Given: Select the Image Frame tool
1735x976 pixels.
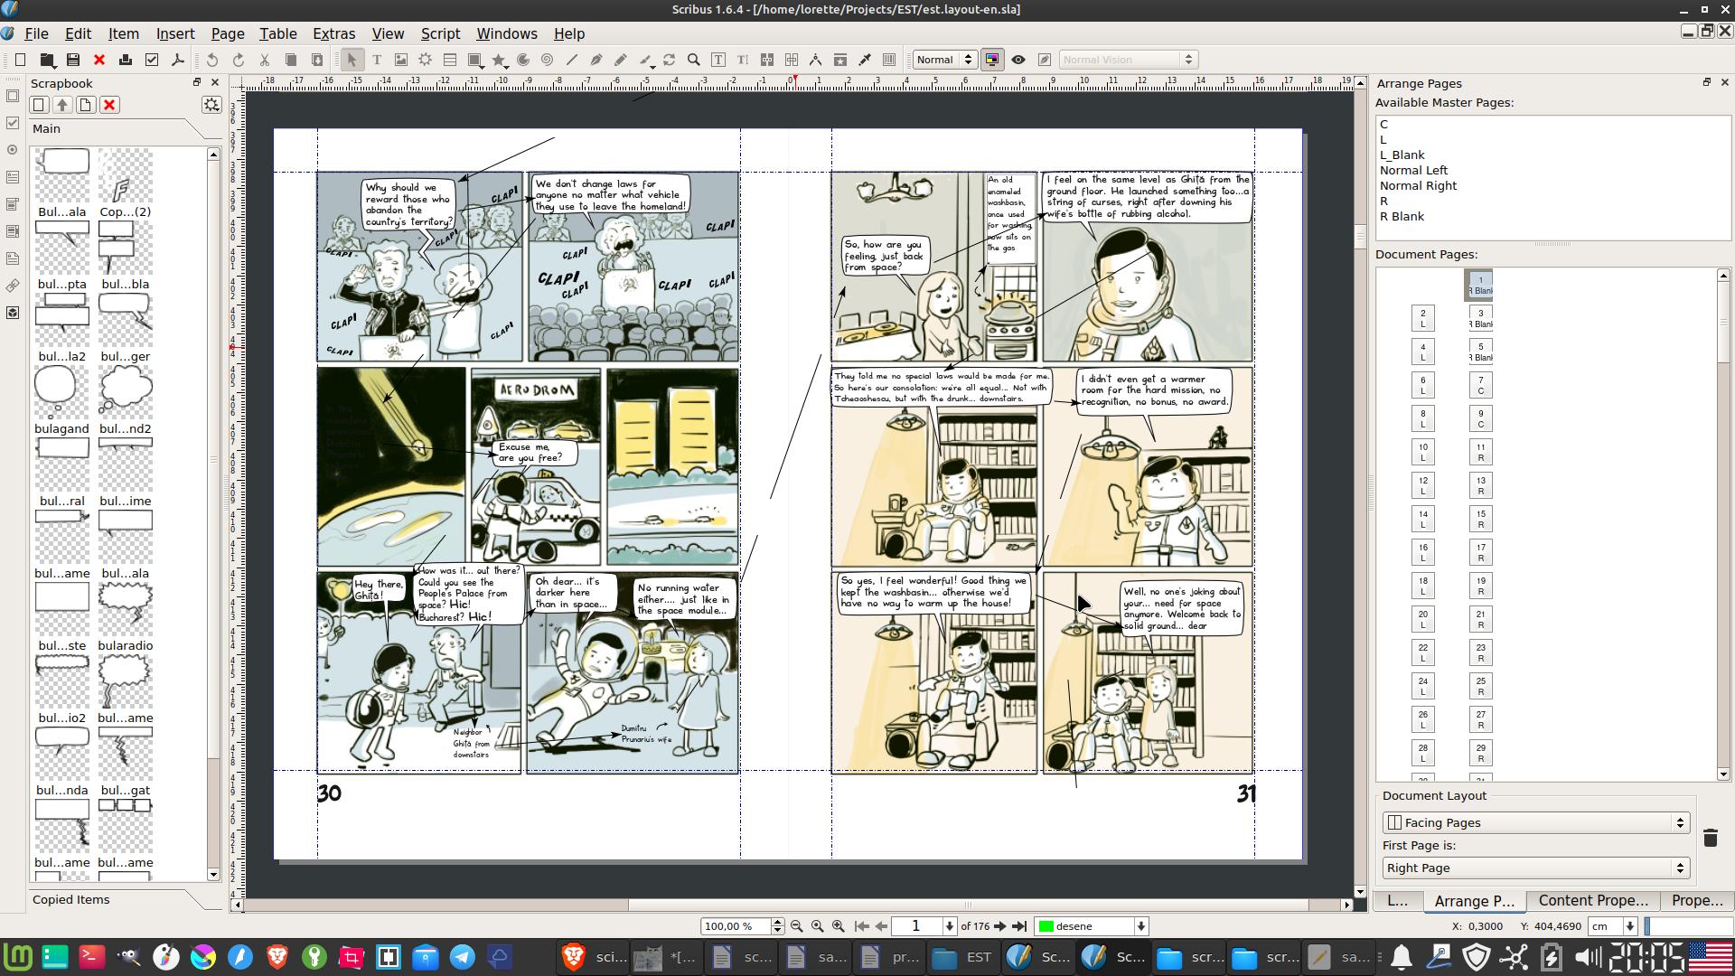Looking at the screenshot, I should point(401,60).
